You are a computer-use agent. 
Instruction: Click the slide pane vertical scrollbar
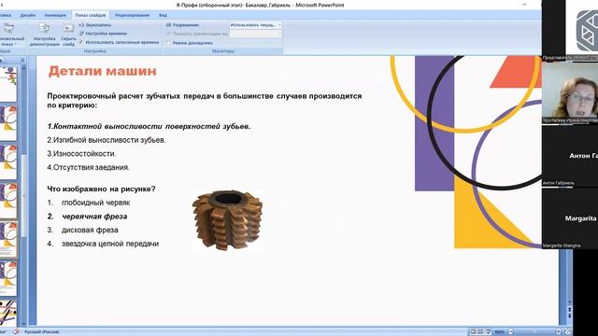pos(23,195)
